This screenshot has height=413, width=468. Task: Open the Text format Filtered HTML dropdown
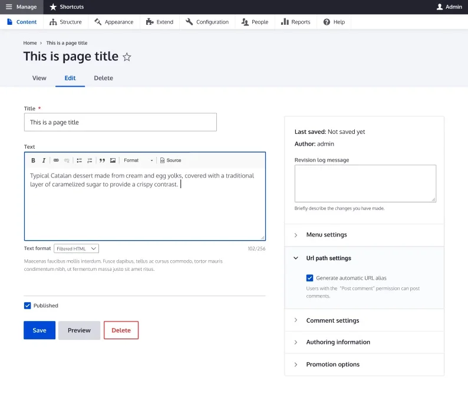coord(76,249)
